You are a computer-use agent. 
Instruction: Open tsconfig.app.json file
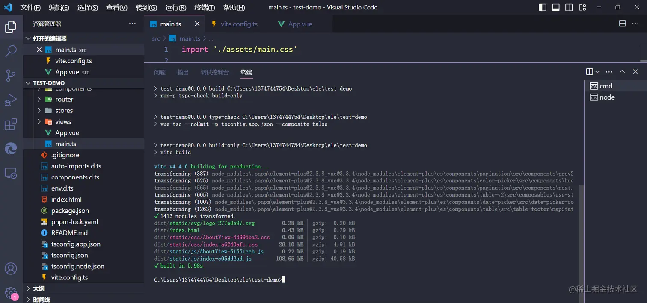(x=83, y=244)
